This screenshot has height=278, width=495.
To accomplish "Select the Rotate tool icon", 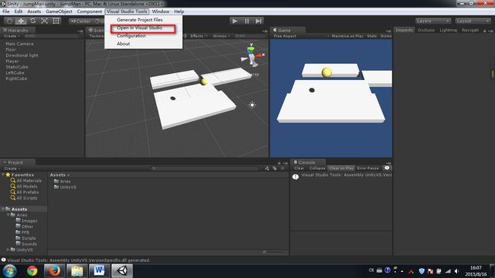I will (33, 21).
